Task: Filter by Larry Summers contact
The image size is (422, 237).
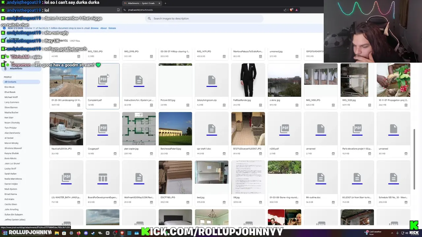Action: (x=12, y=102)
